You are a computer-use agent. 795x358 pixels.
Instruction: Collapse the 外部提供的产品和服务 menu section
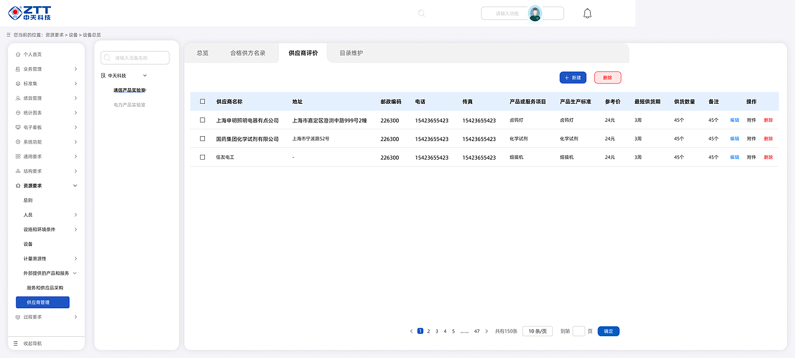[73, 272]
